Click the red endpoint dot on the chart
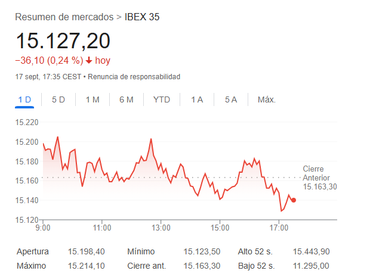The height and width of the screenshot is (277, 370). (x=294, y=200)
